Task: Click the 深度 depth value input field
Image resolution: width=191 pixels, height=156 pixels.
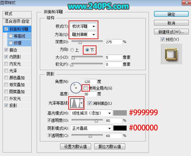Action: (114, 42)
